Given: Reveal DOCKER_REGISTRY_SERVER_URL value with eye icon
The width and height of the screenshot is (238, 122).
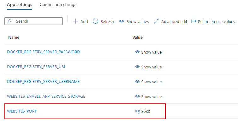Looking at the screenshot, I should [x=137, y=67].
